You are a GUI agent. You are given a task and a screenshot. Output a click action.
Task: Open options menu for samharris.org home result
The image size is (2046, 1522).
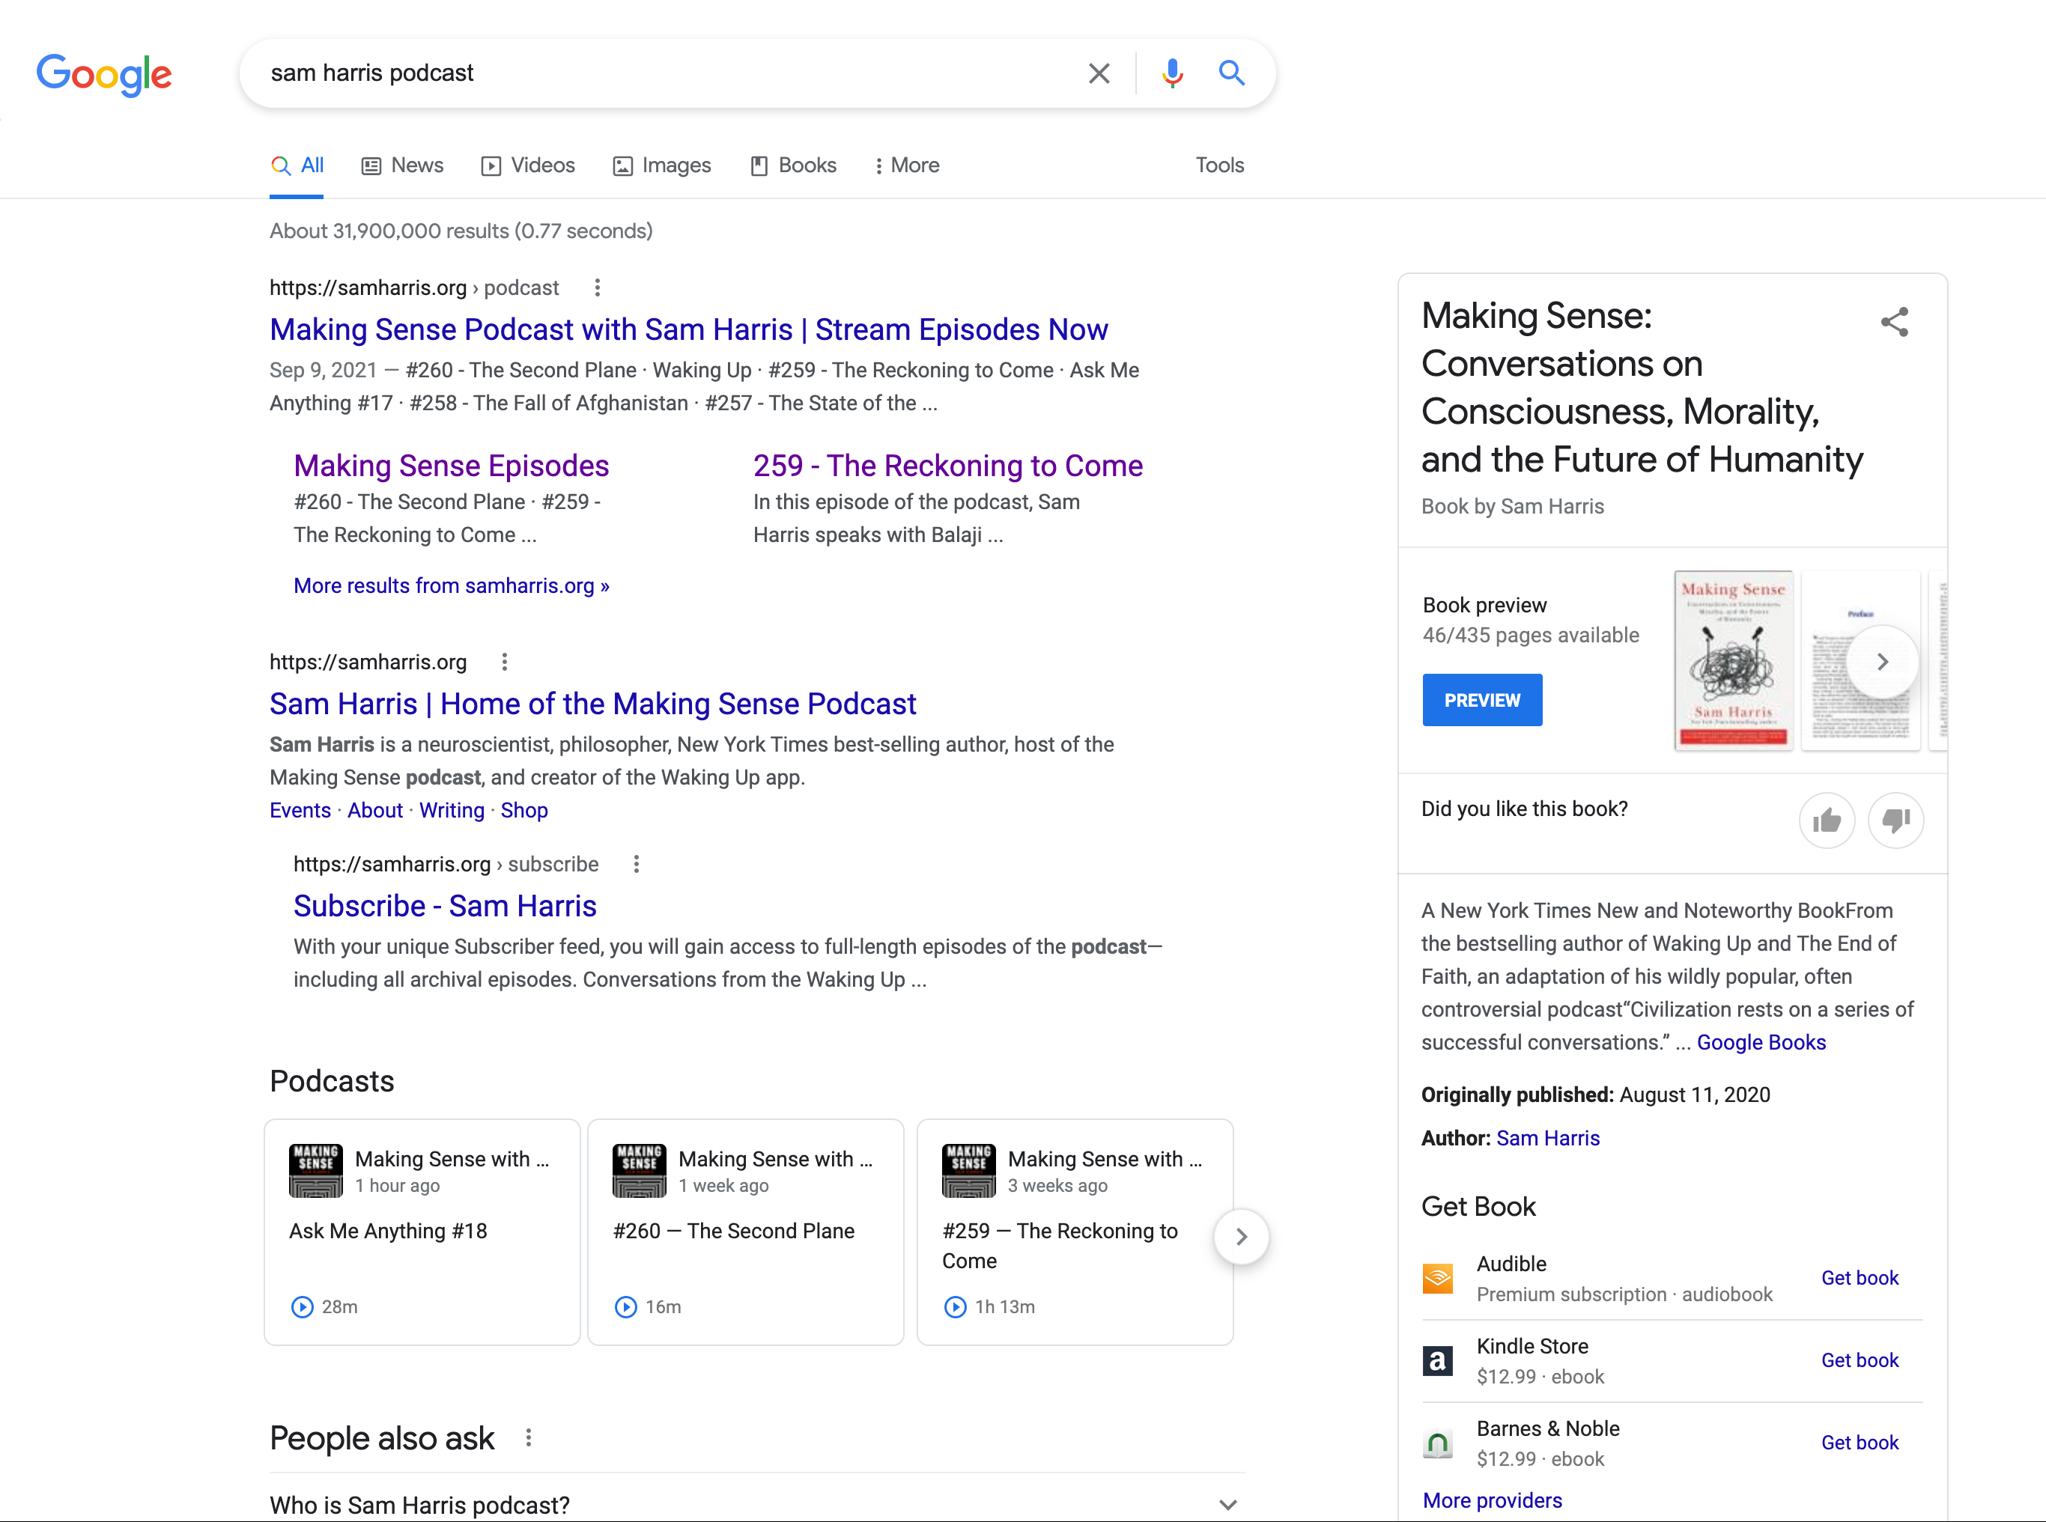(504, 663)
